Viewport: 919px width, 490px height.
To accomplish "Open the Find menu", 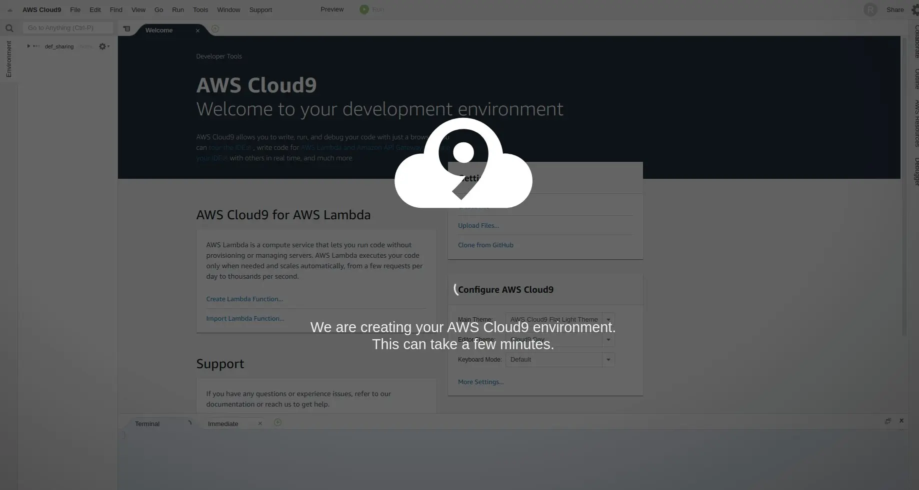I will [x=116, y=9].
